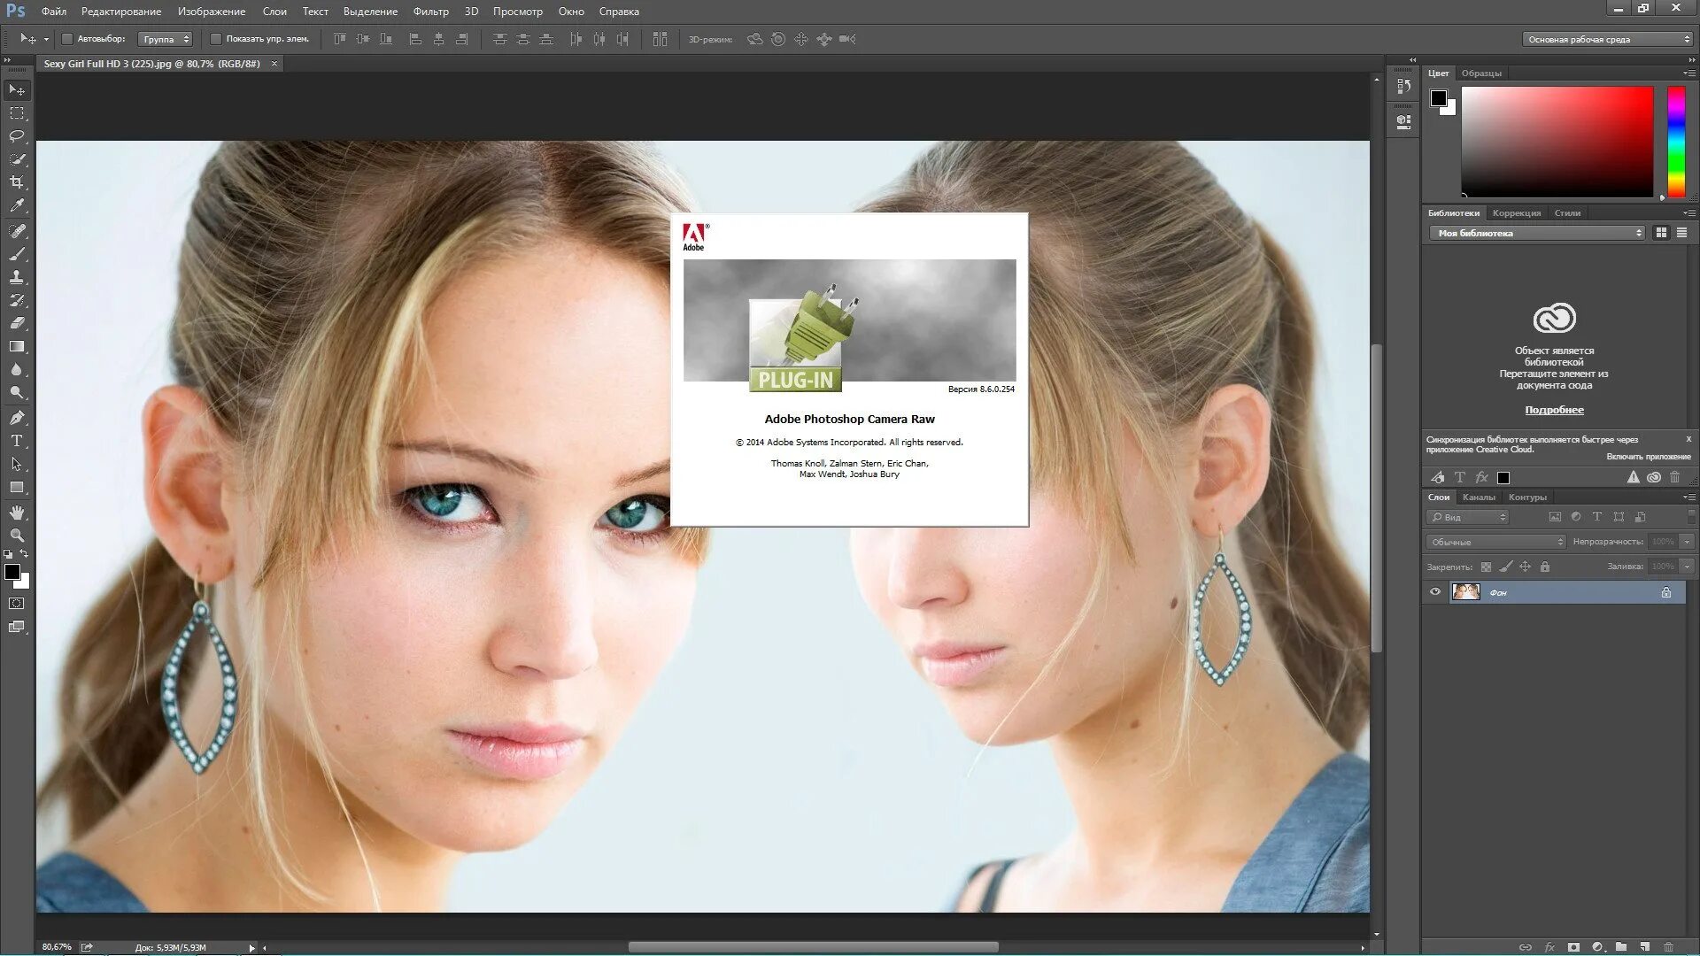Pick a shade in color field
The height and width of the screenshot is (956, 1700).
[x=1557, y=142]
